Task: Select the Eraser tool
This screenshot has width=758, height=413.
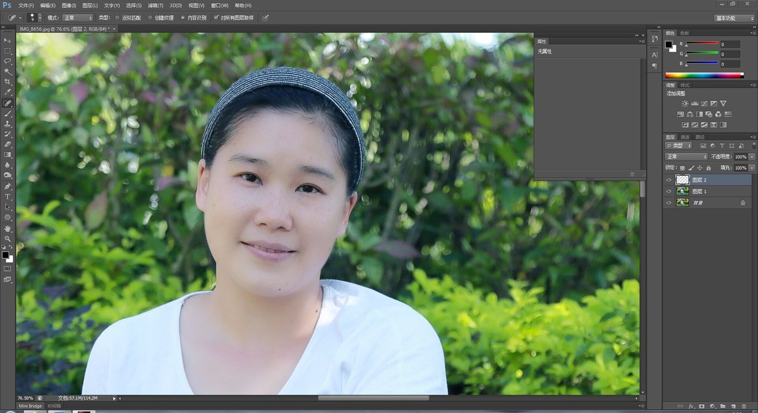Action: (8, 144)
